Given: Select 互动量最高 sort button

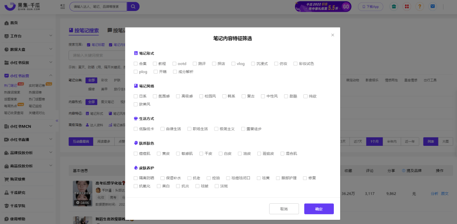Looking at the screenshot, I should (x=81, y=142).
